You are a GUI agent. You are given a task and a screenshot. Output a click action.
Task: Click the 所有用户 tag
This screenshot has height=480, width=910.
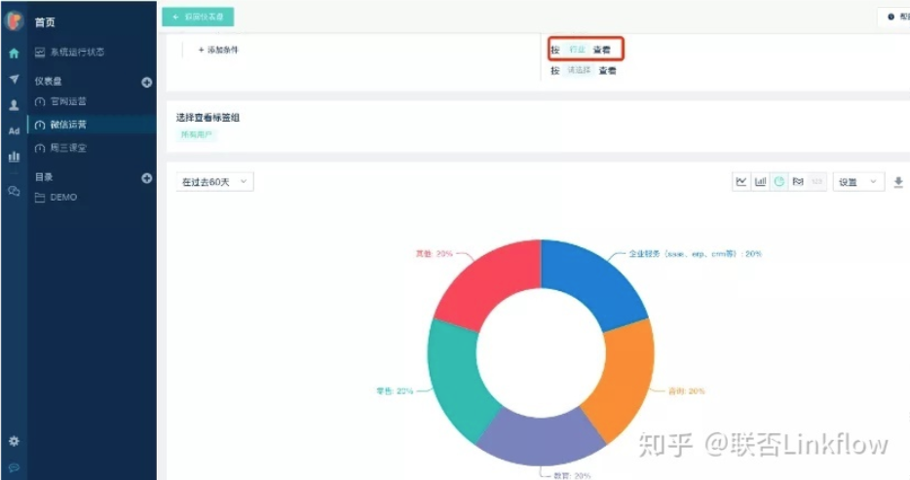(196, 134)
